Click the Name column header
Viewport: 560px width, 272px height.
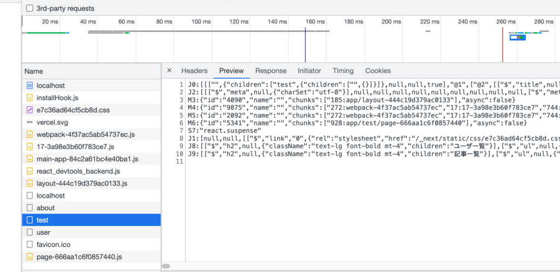coord(34,71)
